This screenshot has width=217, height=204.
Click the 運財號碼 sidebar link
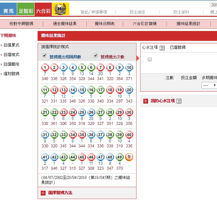coord(12,74)
